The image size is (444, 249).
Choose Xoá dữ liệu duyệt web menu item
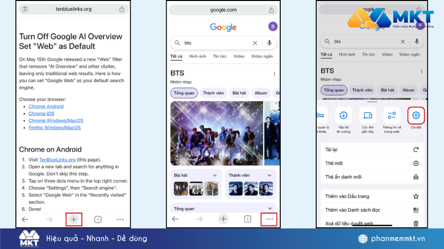(x=372, y=223)
